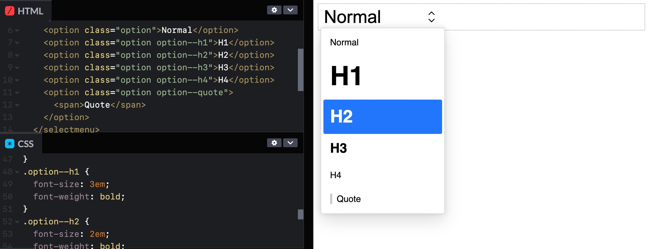The width and height of the screenshot is (649, 249).
Task: Click the selectmenu up-down arrows indicator
Action: (431, 17)
